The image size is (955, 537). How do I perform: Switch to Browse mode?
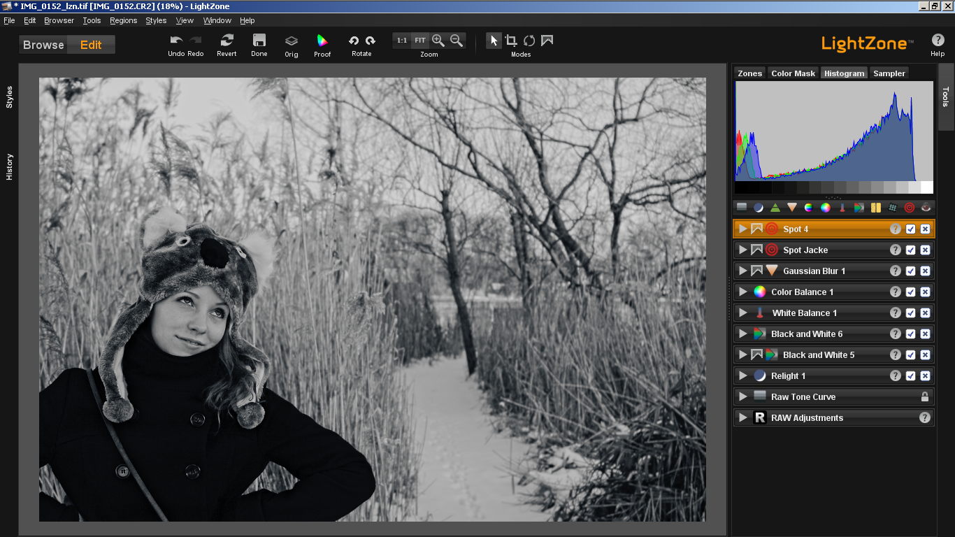point(43,45)
